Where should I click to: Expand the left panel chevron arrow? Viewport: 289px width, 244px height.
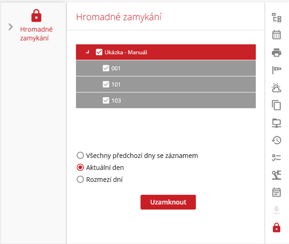[x=10, y=27]
